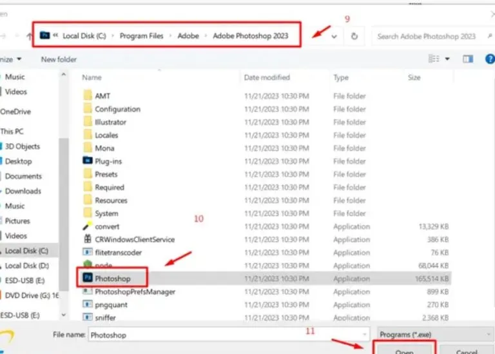Click the System folder icon
The height and width of the screenshot is (354, 495).
tap(88, 213)
